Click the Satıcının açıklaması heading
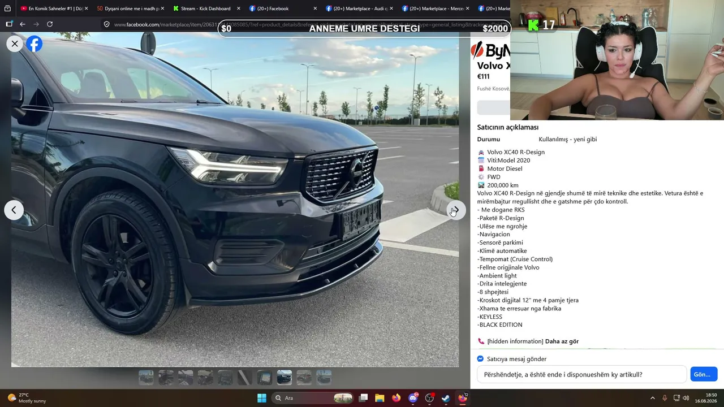Image resolution: width=724 pixels, height=407 pixels. click(x=508, y=127)
